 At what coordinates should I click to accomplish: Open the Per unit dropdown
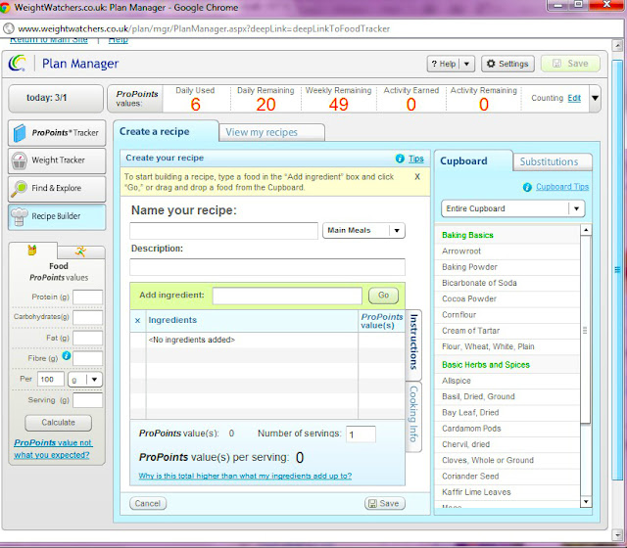[94, 380]
